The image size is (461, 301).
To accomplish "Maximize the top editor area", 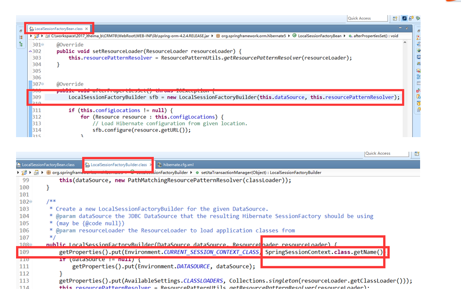I will click(x=407, y=28).
